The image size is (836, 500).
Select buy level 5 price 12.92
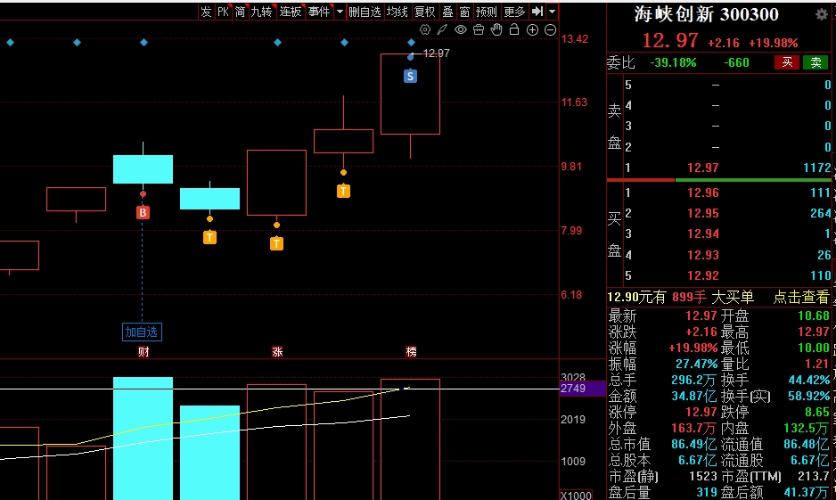[702, 275]
